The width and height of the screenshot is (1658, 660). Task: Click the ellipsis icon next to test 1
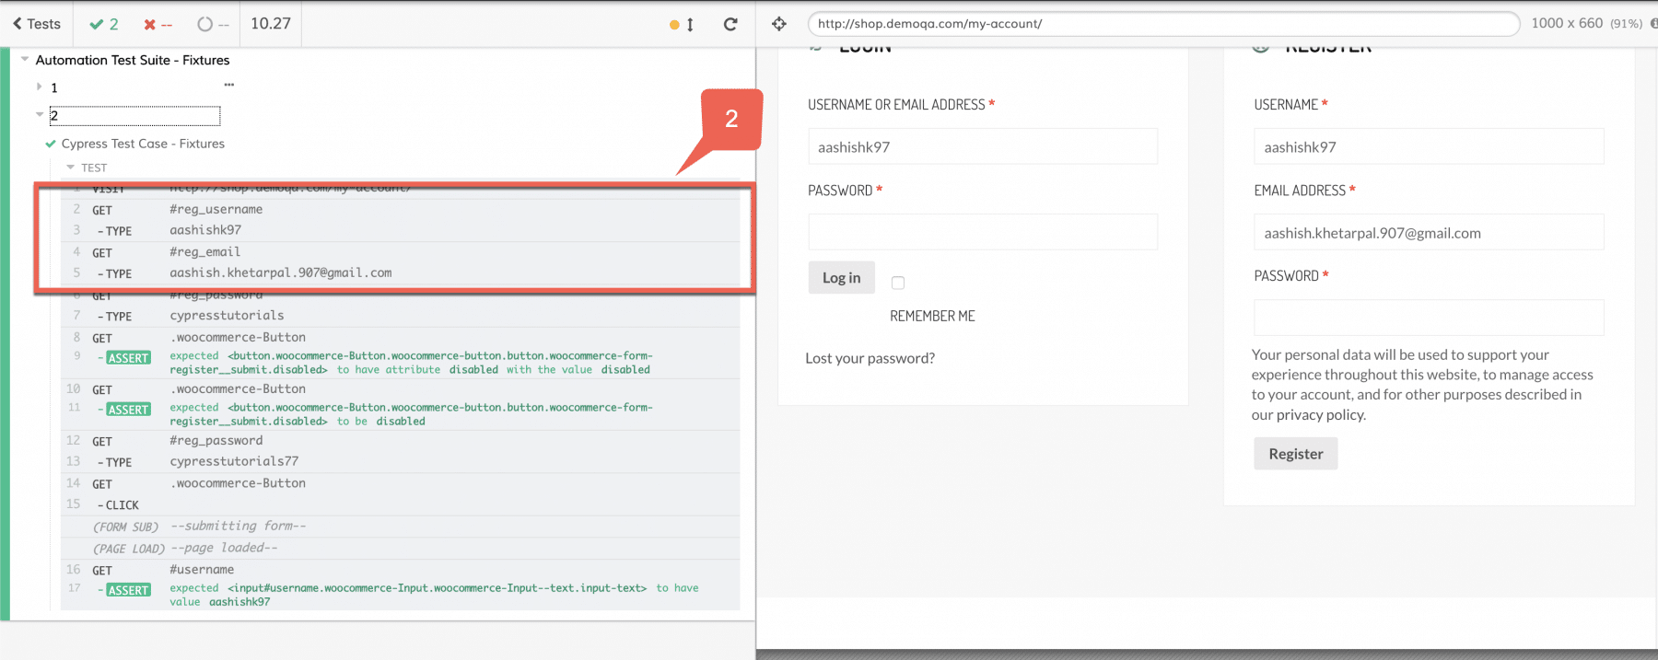(229, 85)
